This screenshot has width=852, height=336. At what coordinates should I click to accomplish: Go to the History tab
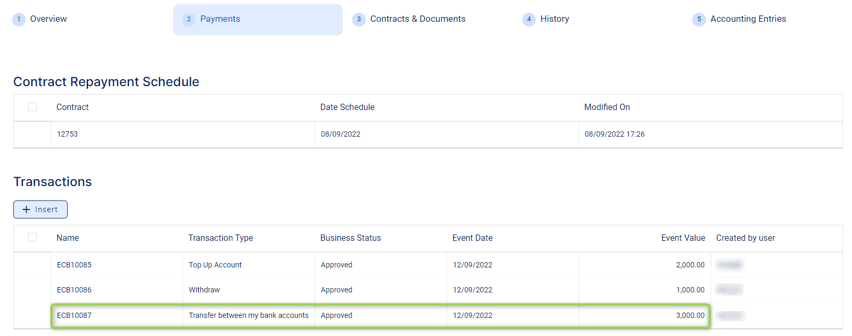point(554,19)
